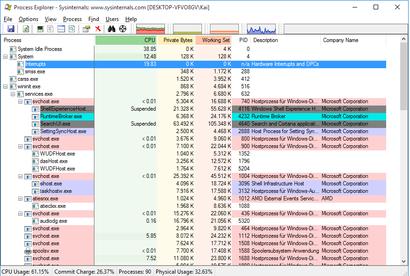Screen dimensions: 410x276
Task: Sort by the Description column header
Action: pyautogui.click(x=286, y=40)
